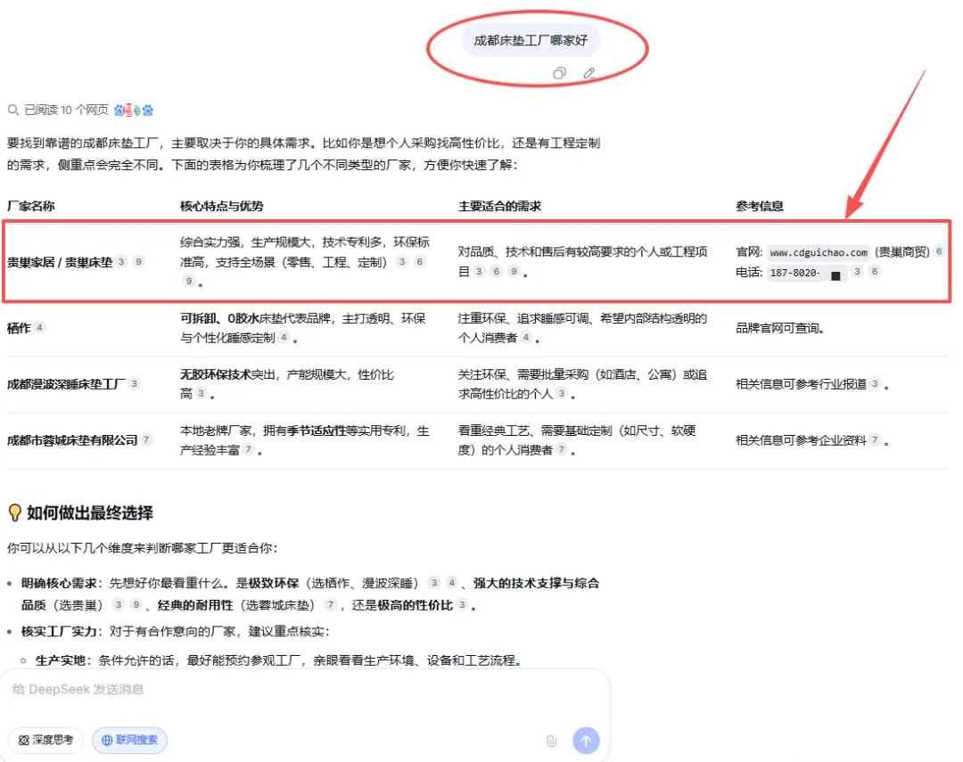Select the 栖作 manufacturer name
Image resolution: width=963 pixels, height=762 pixels.
19,328
